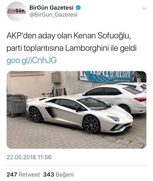This screenshot has height=181, width=153.
Task: Click the blue banner in the photo
Action: click(108, 77)
